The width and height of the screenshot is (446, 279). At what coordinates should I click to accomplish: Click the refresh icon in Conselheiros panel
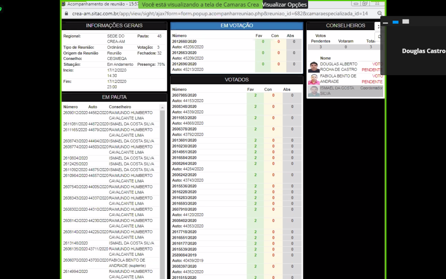tap(380, 36)
